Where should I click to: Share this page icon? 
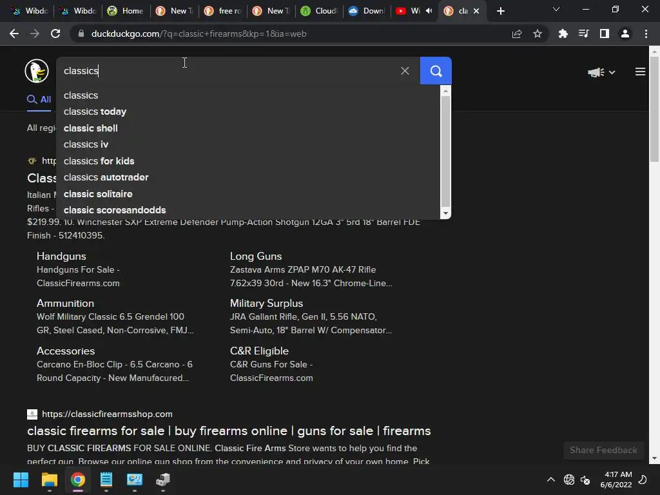pyautogui.click(x=517, y=34)
